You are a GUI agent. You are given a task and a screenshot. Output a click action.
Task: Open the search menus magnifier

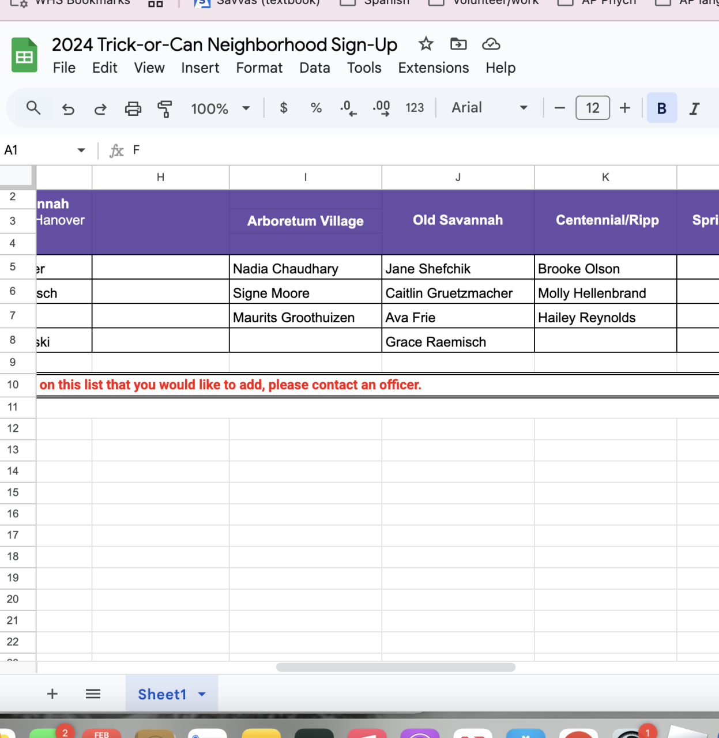(33, 108)
